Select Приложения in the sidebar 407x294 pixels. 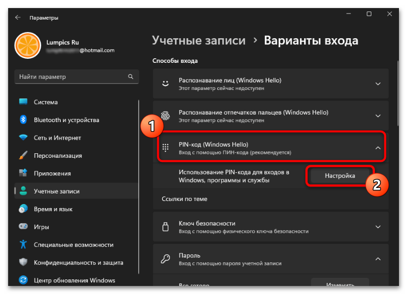[52, 173]
